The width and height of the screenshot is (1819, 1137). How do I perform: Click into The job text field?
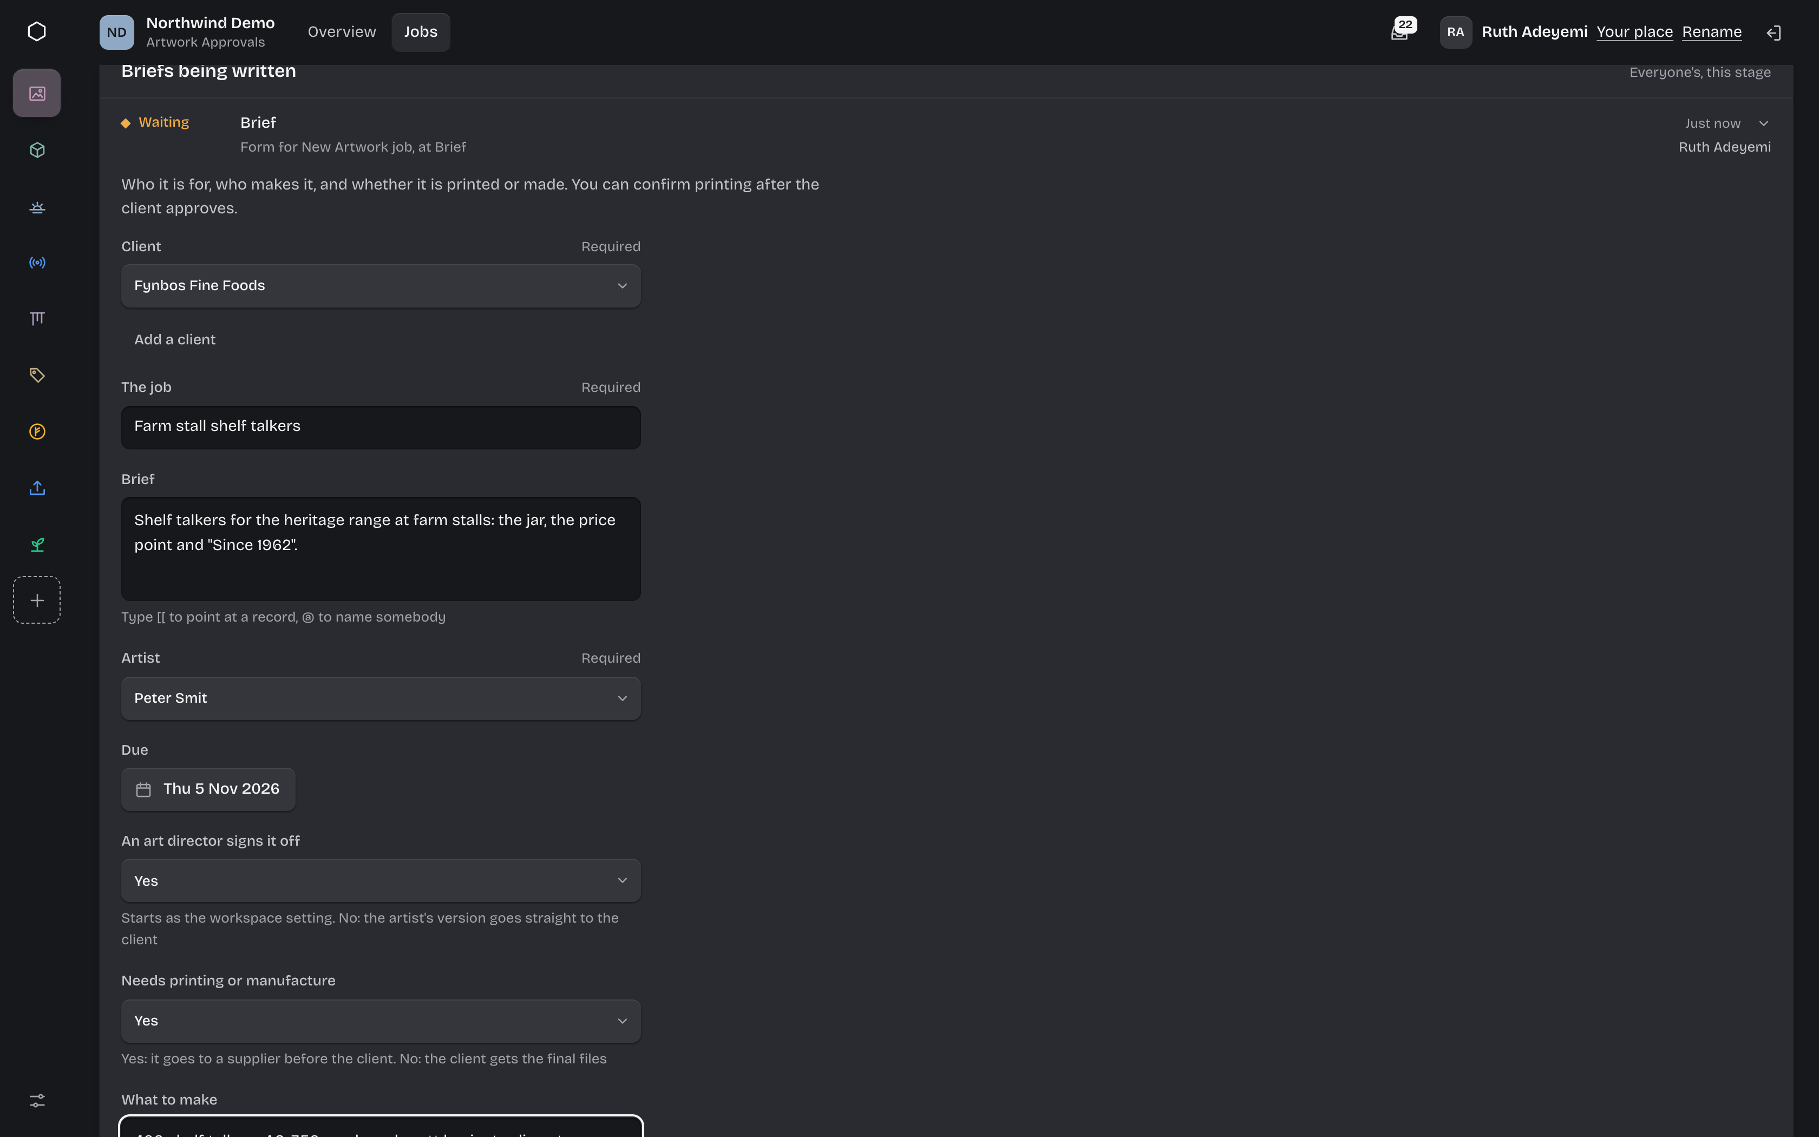coord(381,427)
